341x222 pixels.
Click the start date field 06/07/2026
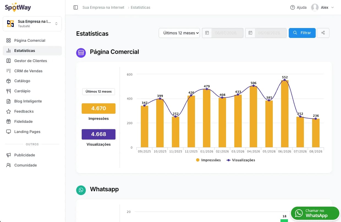[x=227, y=33]
